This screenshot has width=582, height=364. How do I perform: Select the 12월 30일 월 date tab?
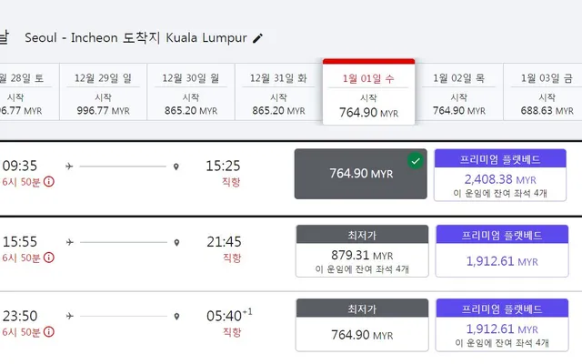click(x=191, y=92)
